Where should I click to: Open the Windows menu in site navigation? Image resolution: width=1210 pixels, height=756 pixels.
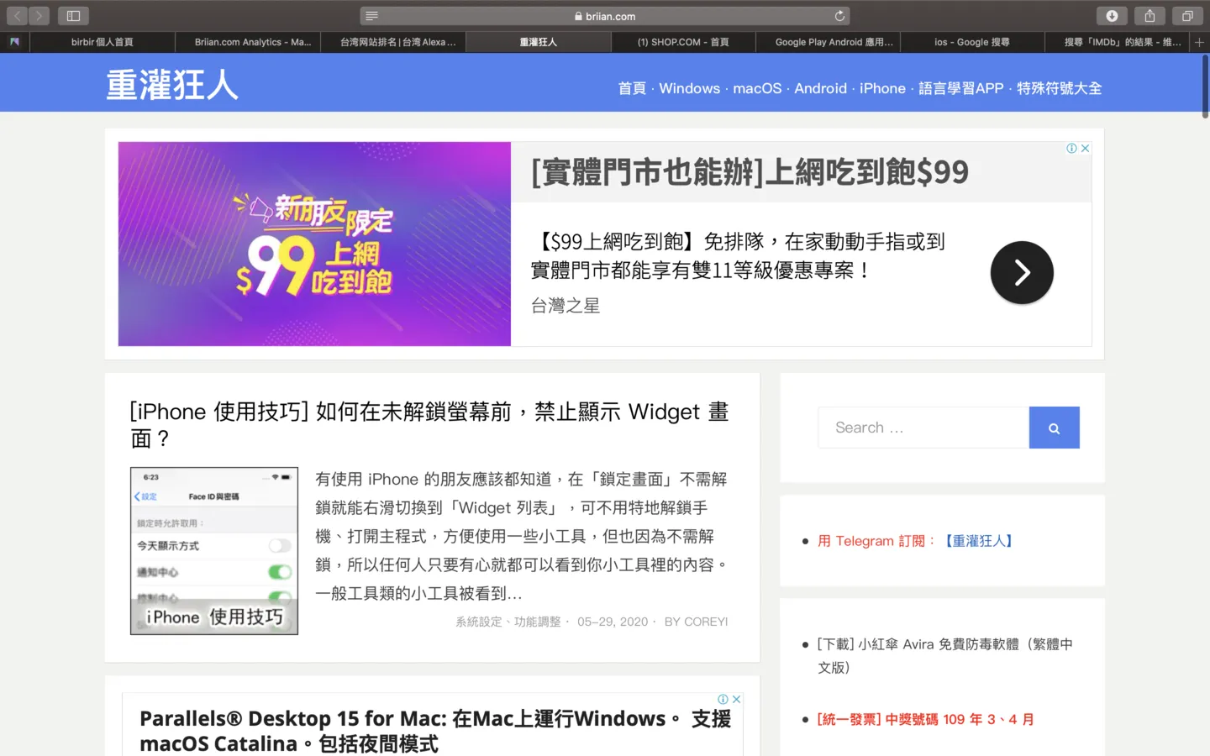(689, 88)
